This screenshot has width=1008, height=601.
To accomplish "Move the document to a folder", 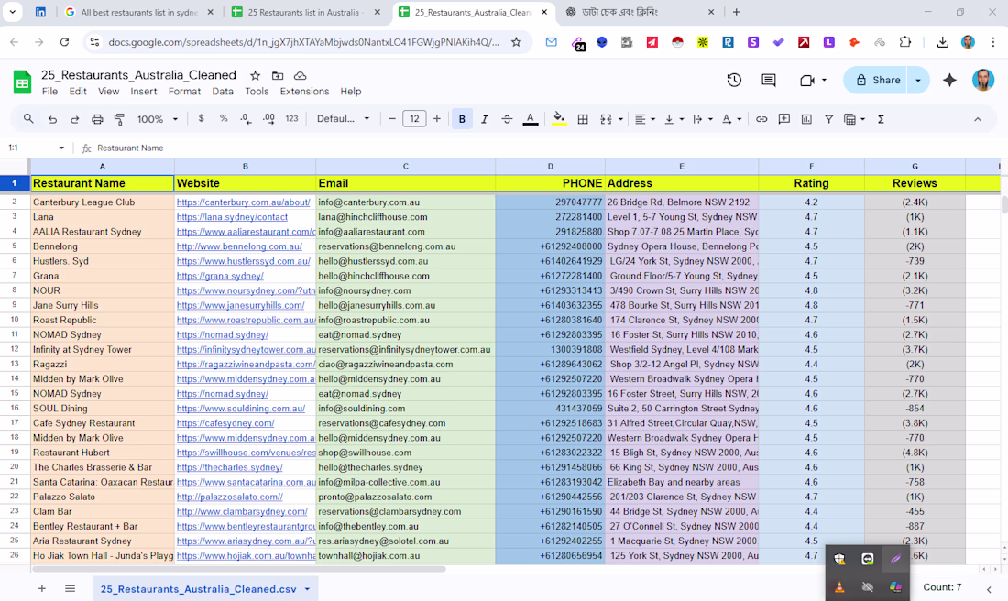I will coord(278,75).
